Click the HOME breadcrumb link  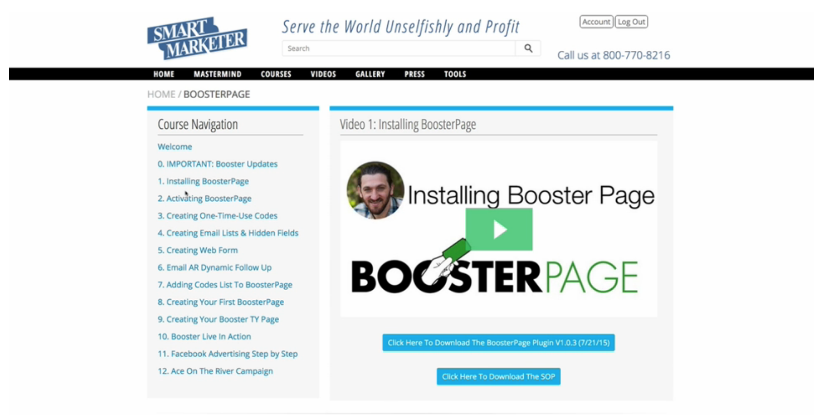coord(161,94)
